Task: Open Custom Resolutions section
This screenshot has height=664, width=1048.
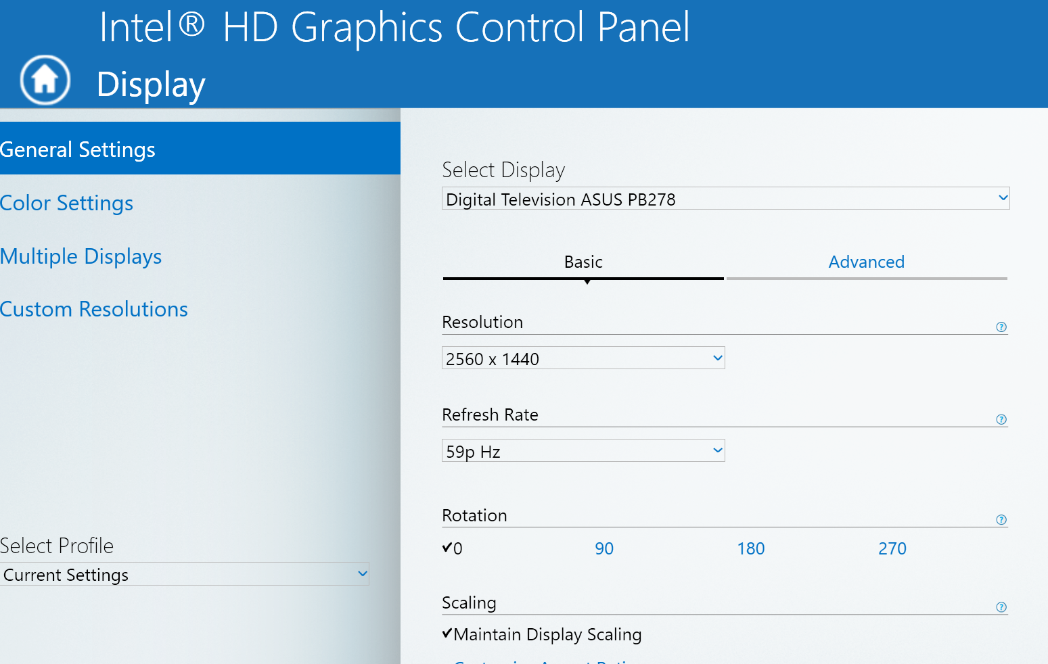Action: pos(94,309)
